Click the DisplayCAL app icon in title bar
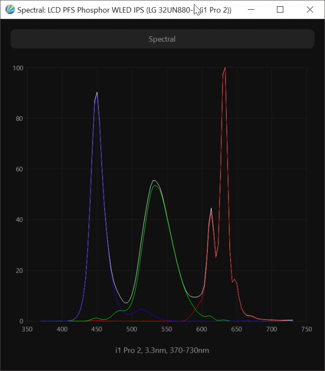The image size is (325, 371). click(10, 10)
